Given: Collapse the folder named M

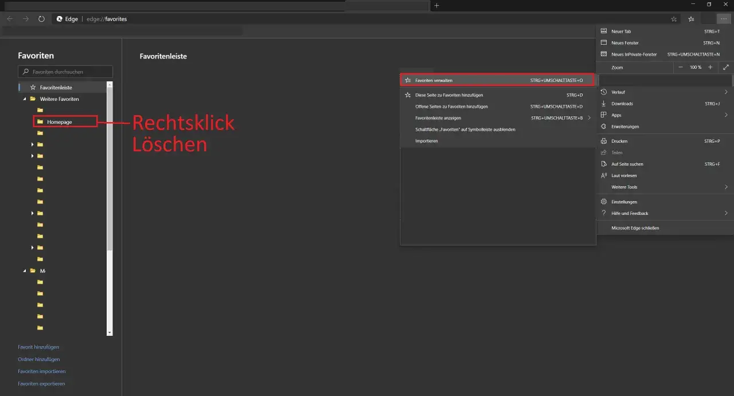Looking at the screenshot, I should [25, 271].
